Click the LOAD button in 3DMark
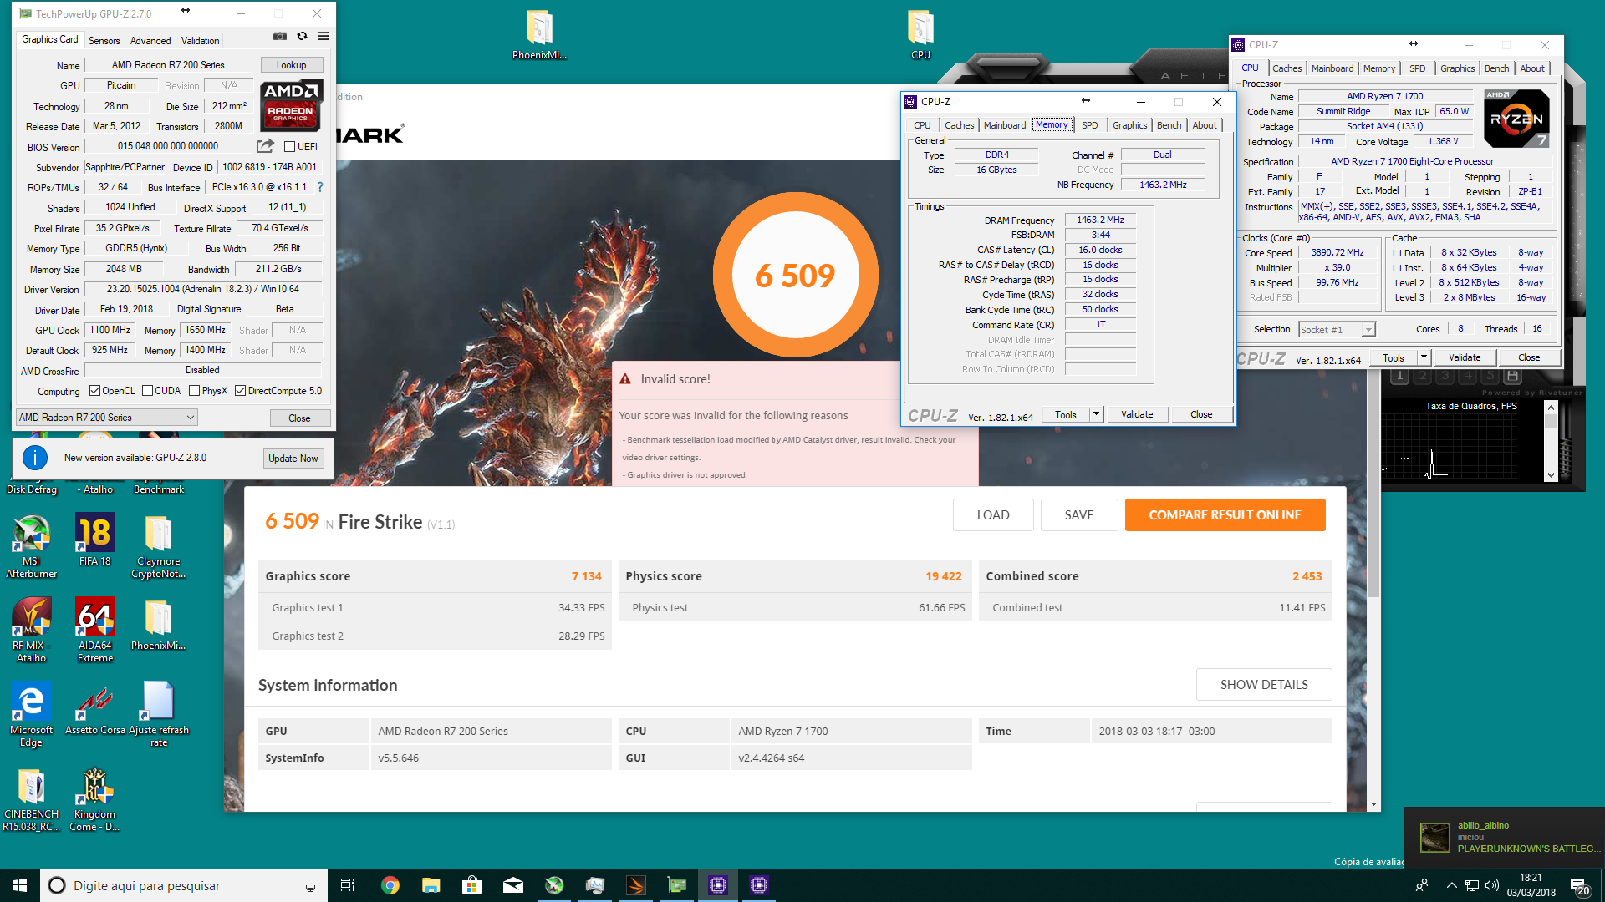 click(993, 514)
